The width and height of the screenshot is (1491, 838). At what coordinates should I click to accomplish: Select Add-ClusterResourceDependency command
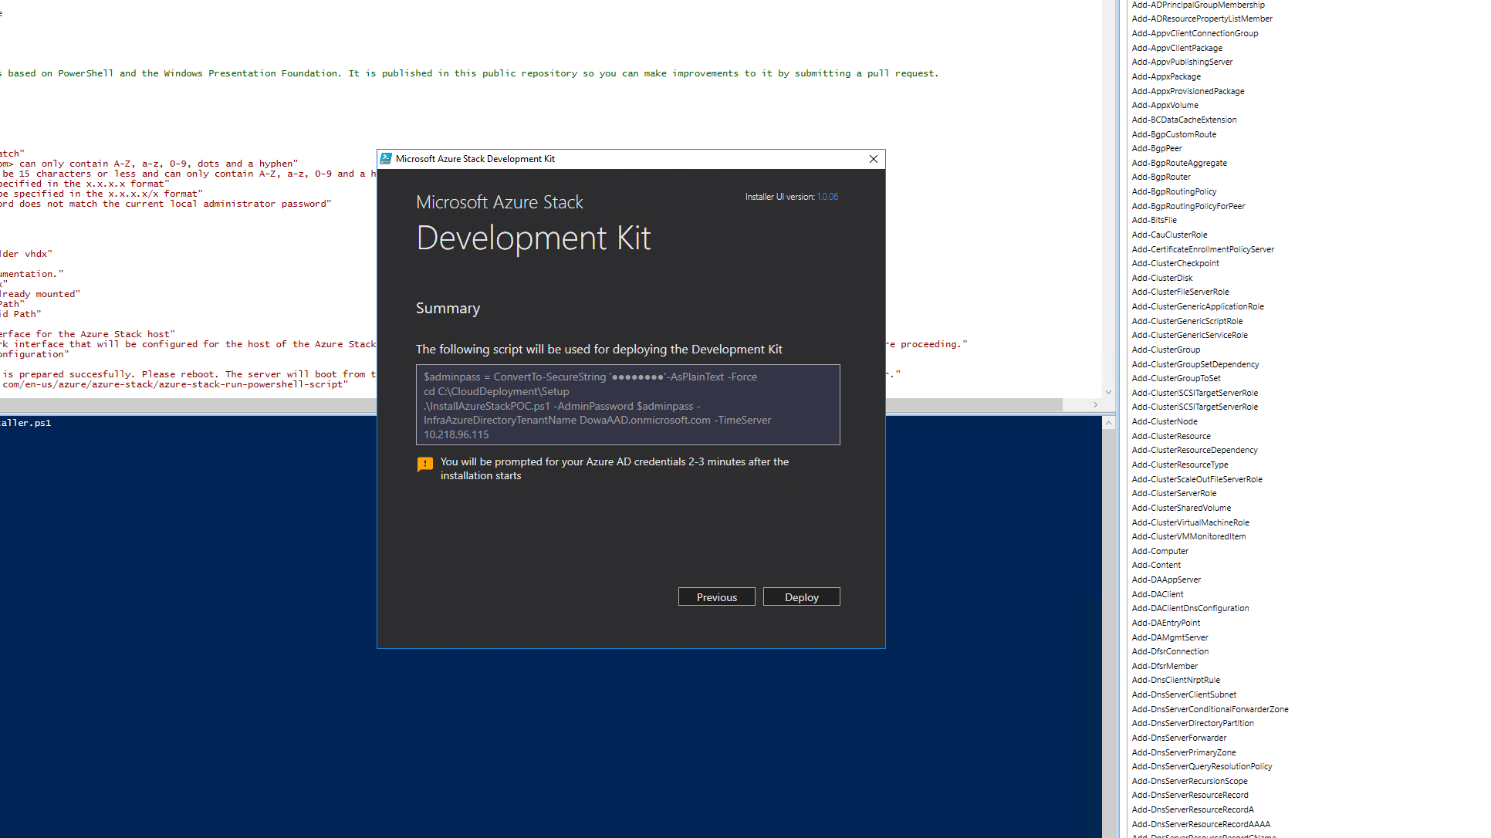pos(1194,450)
